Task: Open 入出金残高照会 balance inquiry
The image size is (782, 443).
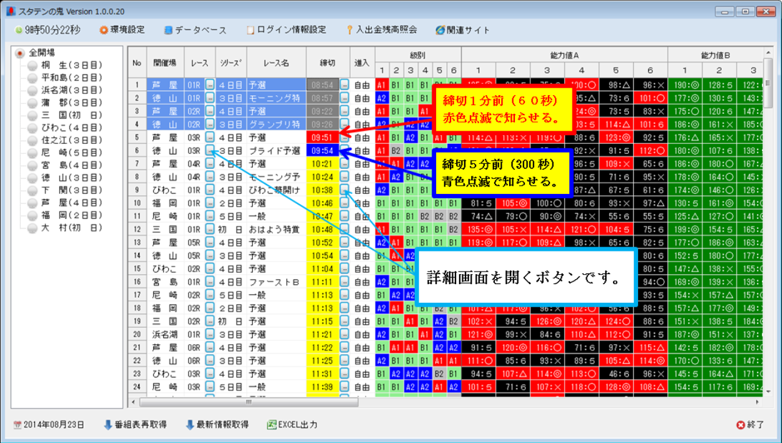Action: pos(381,29)
